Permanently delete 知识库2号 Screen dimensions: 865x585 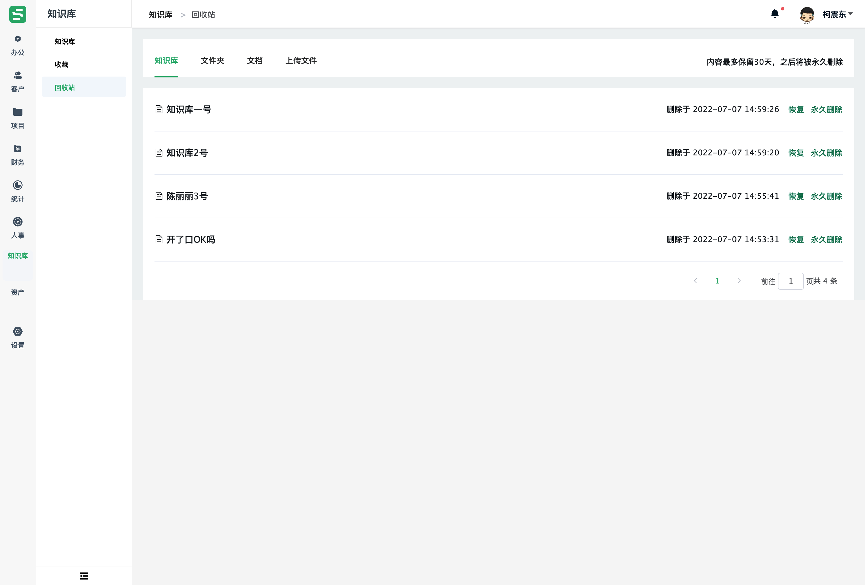coord(827,153)
